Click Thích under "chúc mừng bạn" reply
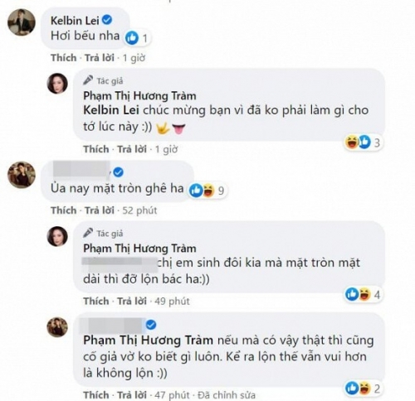Screen dimensions: 415x401 [x=96, y=149]
